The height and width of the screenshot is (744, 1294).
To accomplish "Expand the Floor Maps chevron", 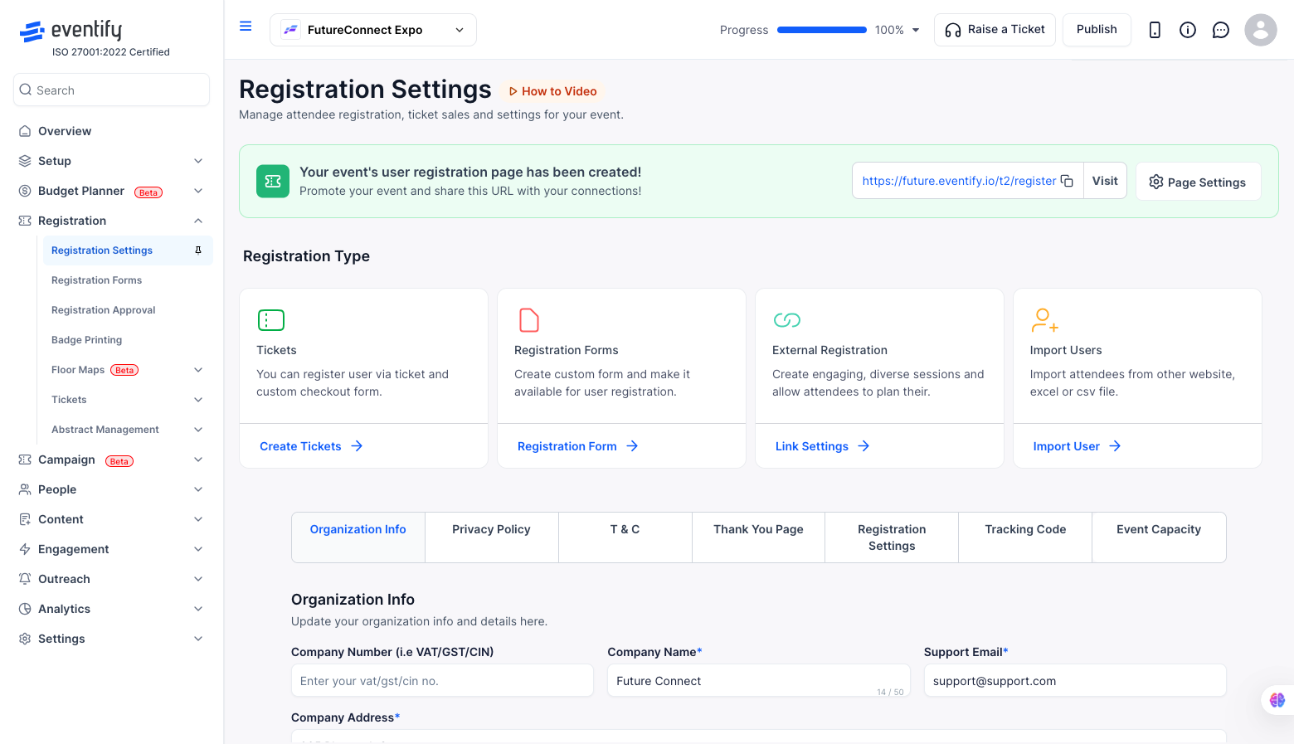I will point(198,370).
